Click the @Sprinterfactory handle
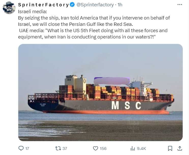The image size is (189, 155). (95, 5)
